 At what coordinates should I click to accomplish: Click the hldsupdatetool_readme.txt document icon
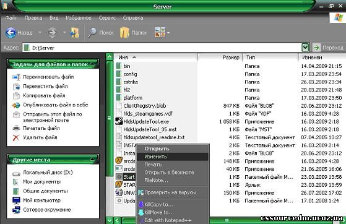[119, 137]
